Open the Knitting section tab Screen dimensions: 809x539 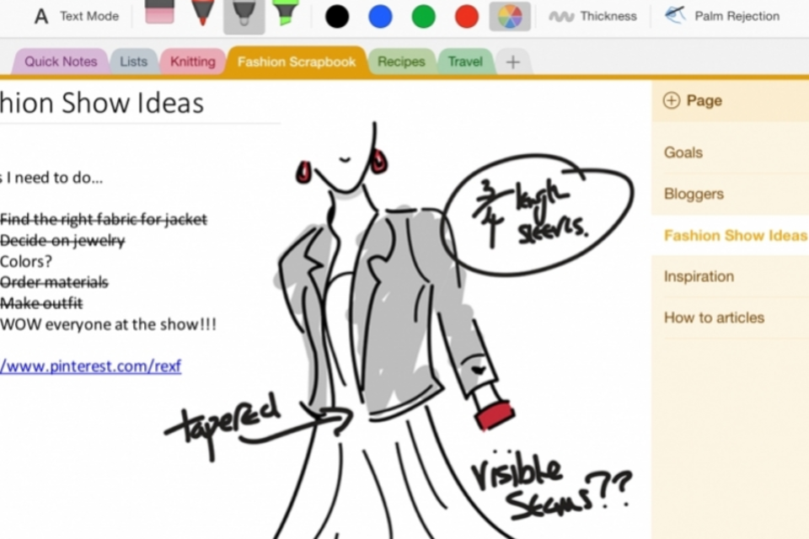[x=192, y=61]
